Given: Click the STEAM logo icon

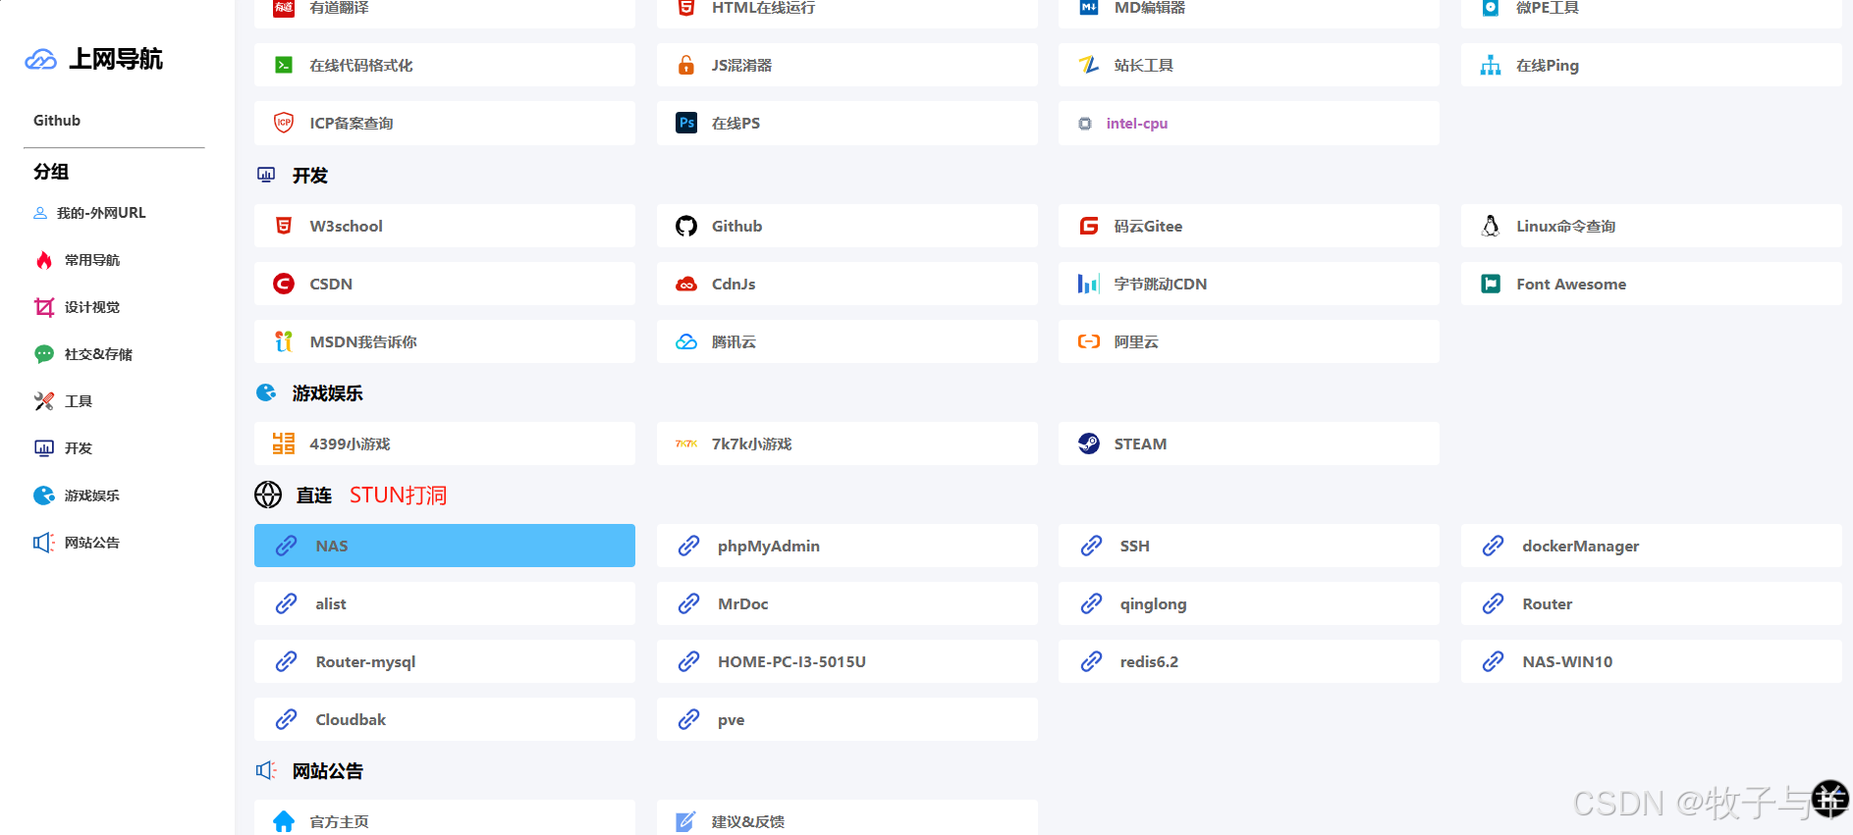Looking at the screenshot, I should tap(1088, 444).
